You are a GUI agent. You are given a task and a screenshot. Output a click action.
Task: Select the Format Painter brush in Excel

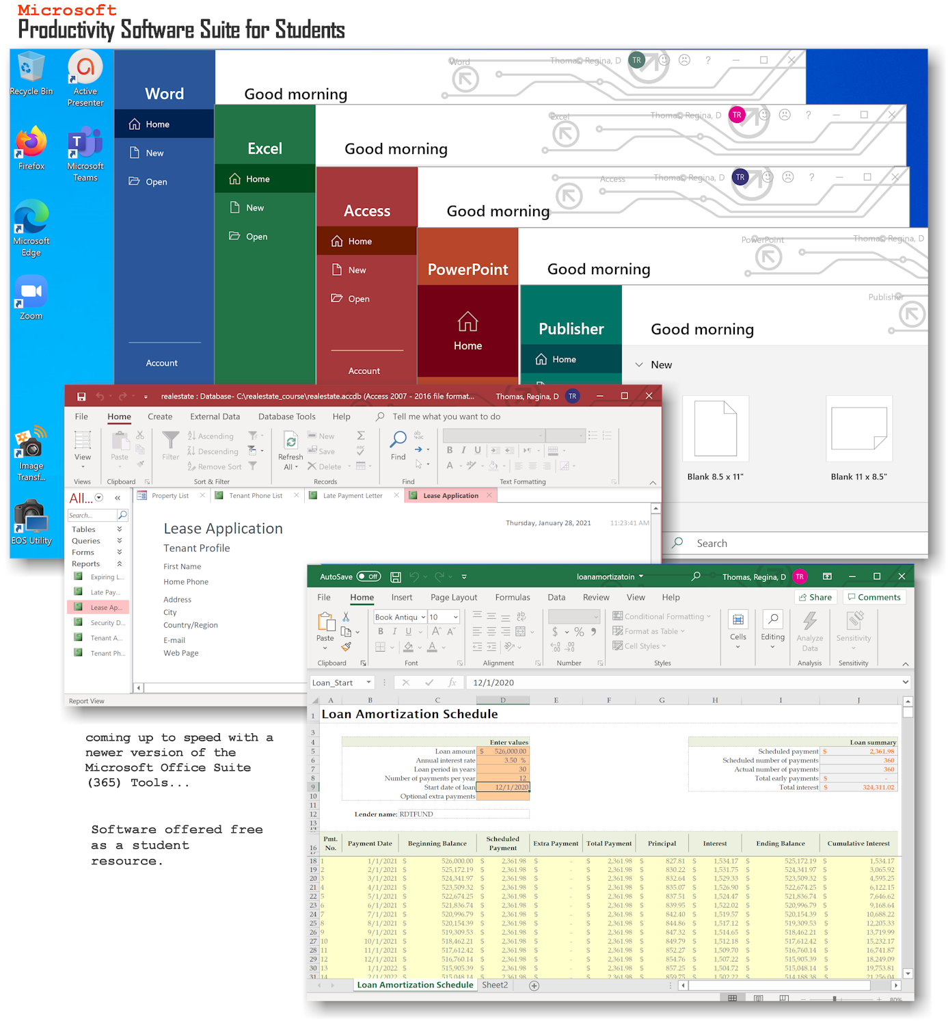[x=347, y=647]
